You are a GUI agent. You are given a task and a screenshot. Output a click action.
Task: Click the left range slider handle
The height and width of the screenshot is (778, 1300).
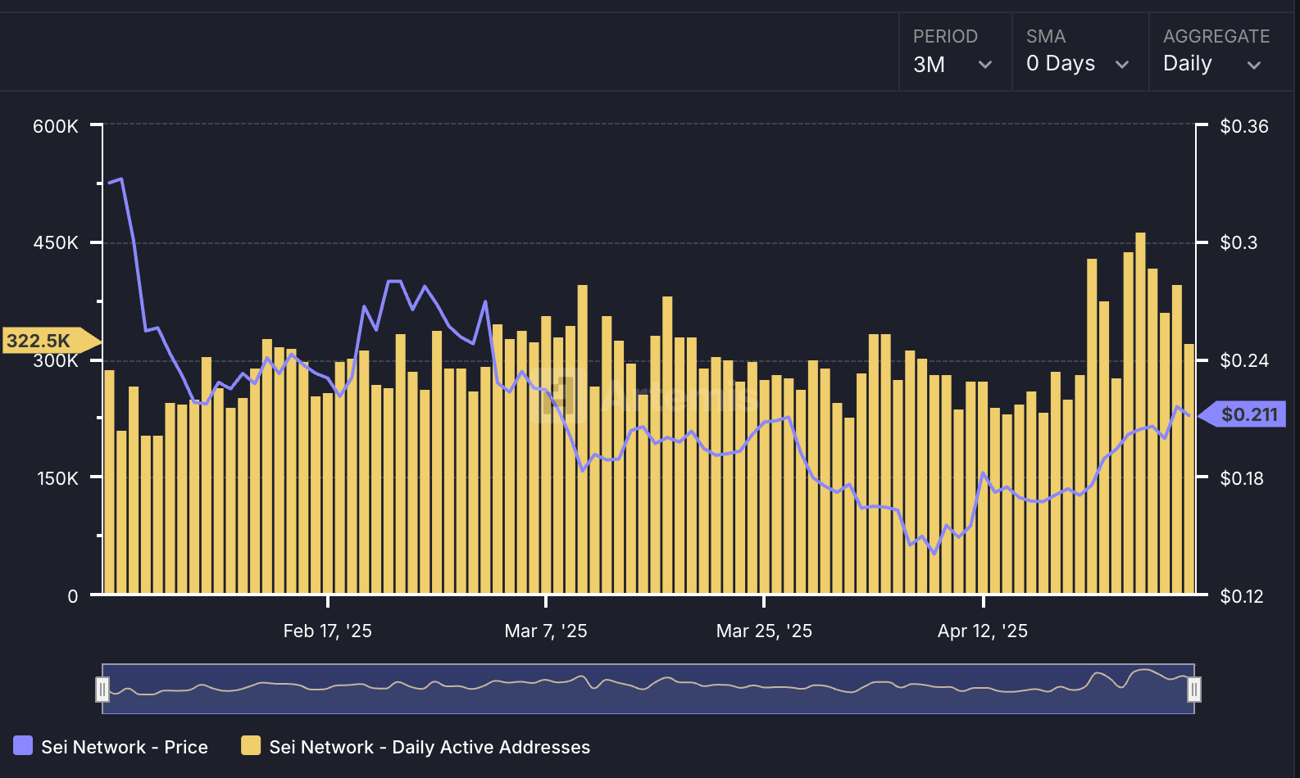click(x=102, y=690)
